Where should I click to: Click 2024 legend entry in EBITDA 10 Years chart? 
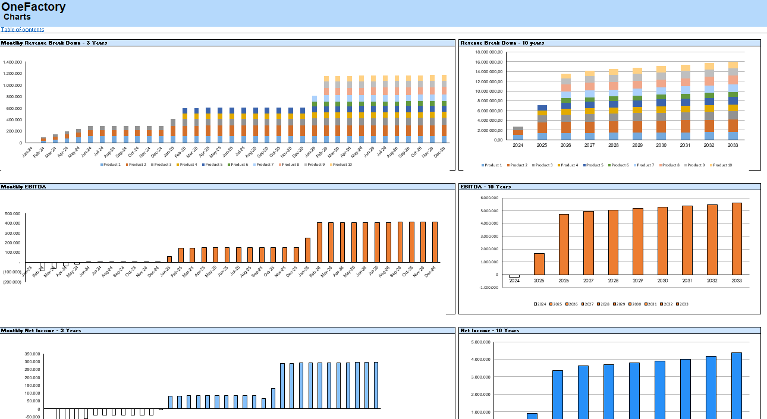point(540,304)
